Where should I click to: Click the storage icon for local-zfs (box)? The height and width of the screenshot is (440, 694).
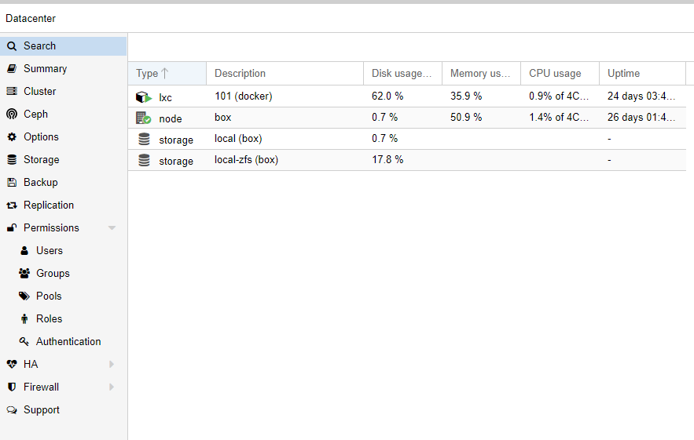click(x=144, y=160)
